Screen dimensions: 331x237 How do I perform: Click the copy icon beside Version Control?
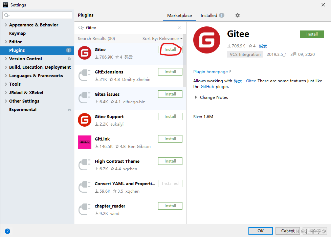69,59
